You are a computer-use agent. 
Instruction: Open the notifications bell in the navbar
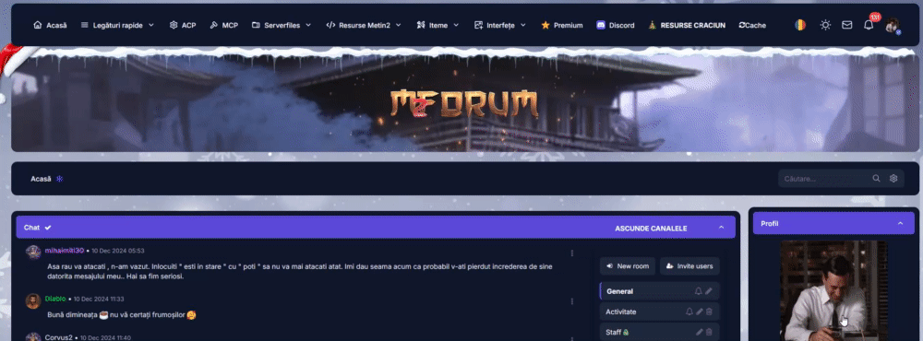(869, 25)
